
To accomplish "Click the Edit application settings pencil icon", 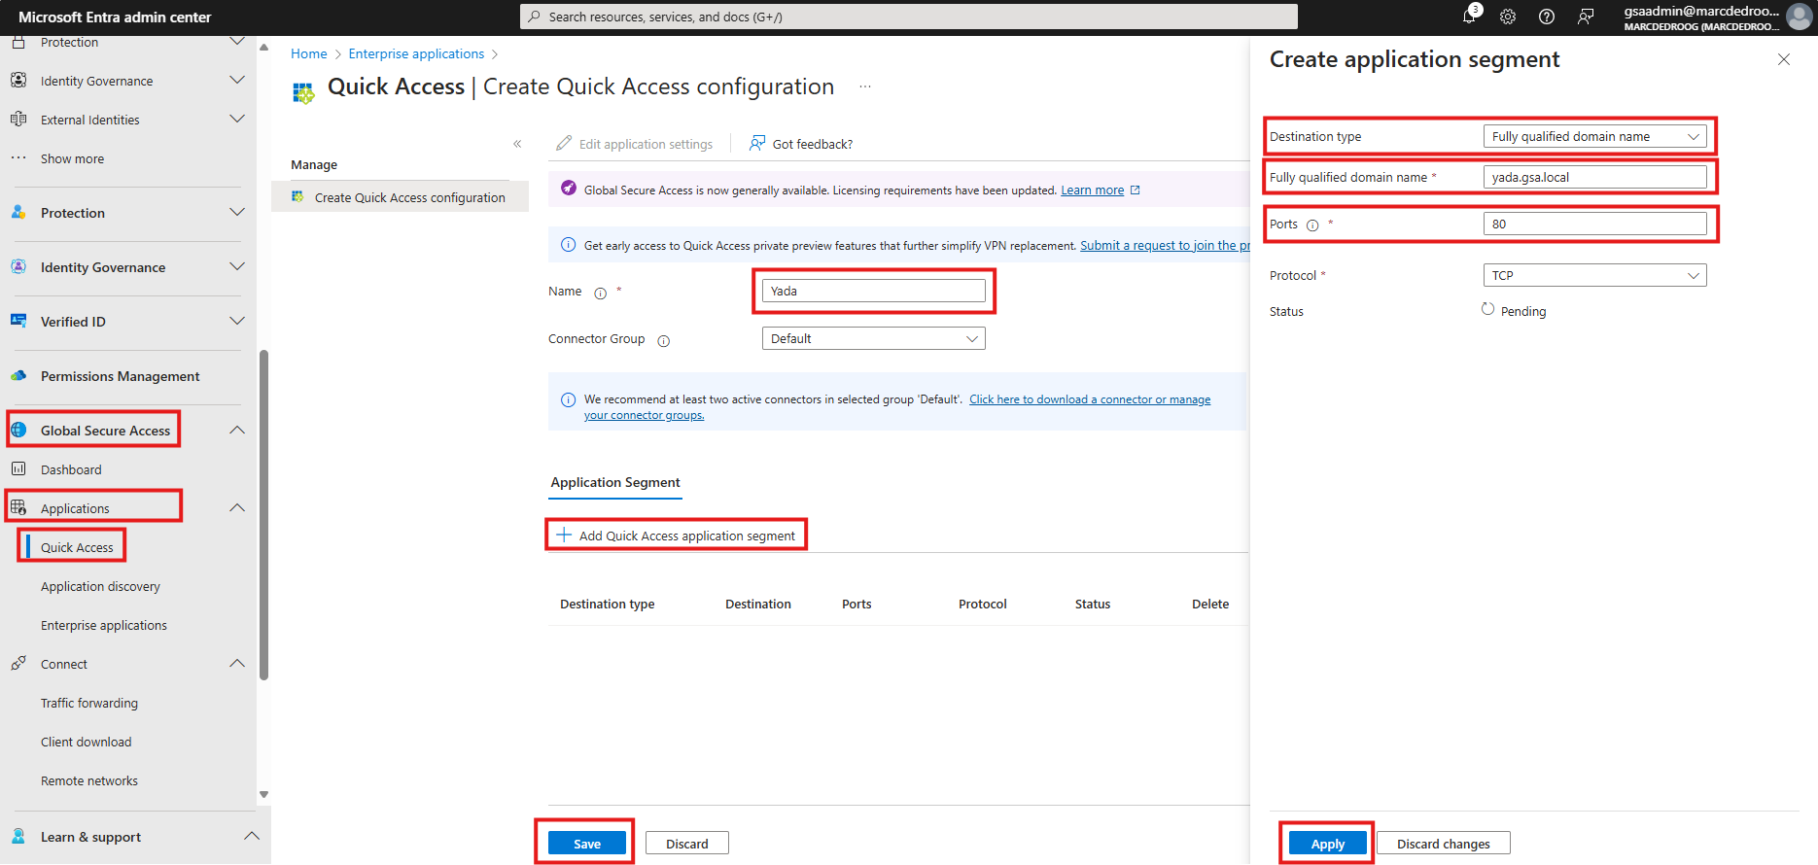I will click(x=564, y=143).
